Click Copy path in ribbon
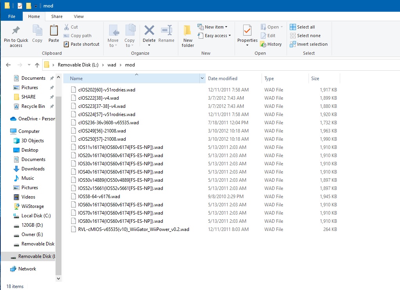Viewport: 400px width, 290px height. click(x=77, y=36)
